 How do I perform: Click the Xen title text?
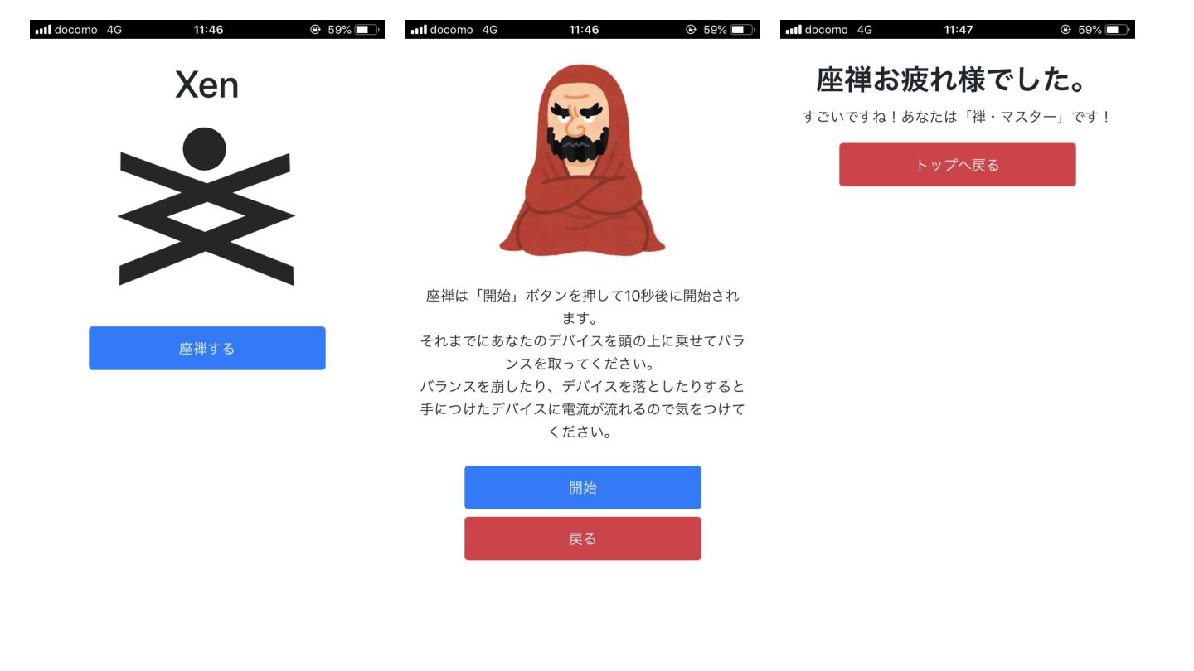[x=206, y=84]
